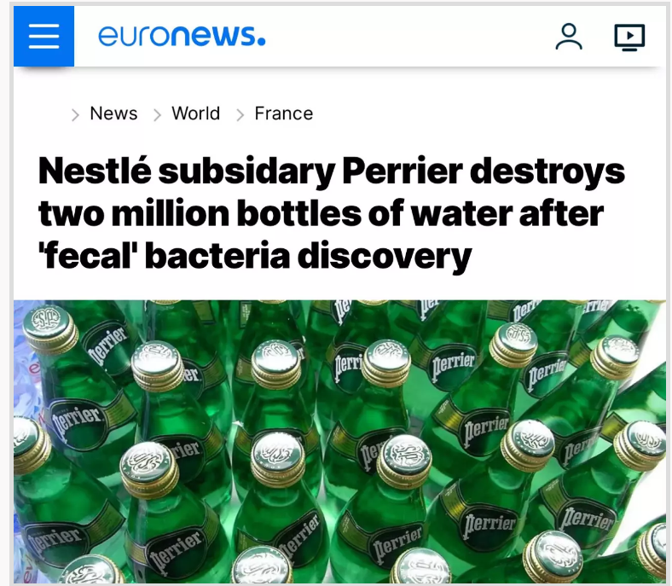Image resolution: width=672 pixels, height=586 pixels.
Task: Click the Nestlé Perrier article headline
Action: point(331,213)
